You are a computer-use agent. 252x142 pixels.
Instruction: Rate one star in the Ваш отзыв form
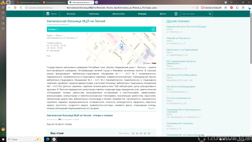click(133, 133)
